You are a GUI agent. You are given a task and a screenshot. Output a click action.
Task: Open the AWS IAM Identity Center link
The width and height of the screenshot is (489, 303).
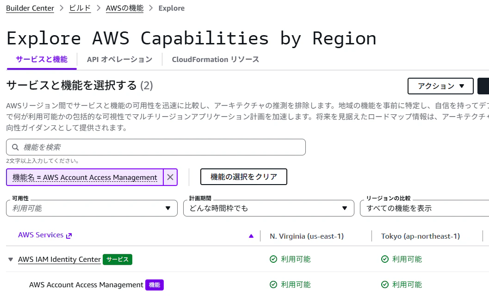point(59,260)
